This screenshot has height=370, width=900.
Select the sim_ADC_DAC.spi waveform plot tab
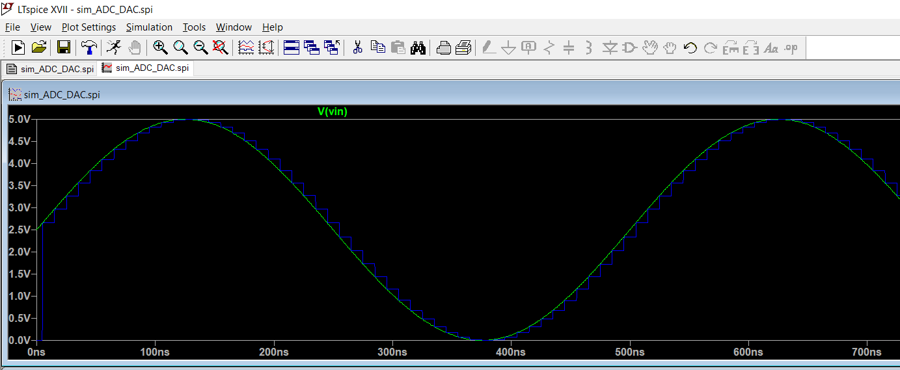145,68
